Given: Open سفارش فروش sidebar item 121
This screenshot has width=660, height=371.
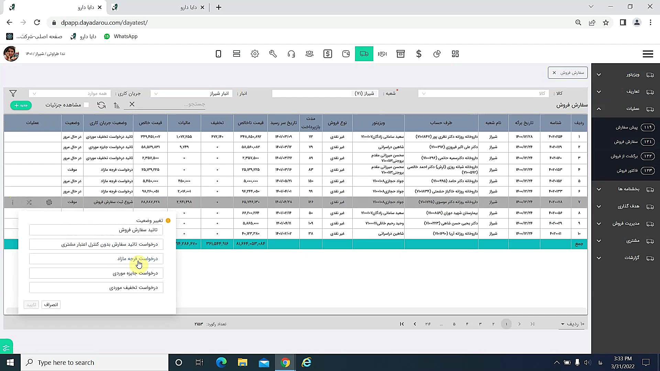Looking at the screenshot, I should 626,142.
